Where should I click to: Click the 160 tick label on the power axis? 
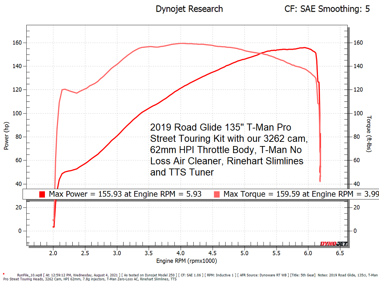click(17, 43)
